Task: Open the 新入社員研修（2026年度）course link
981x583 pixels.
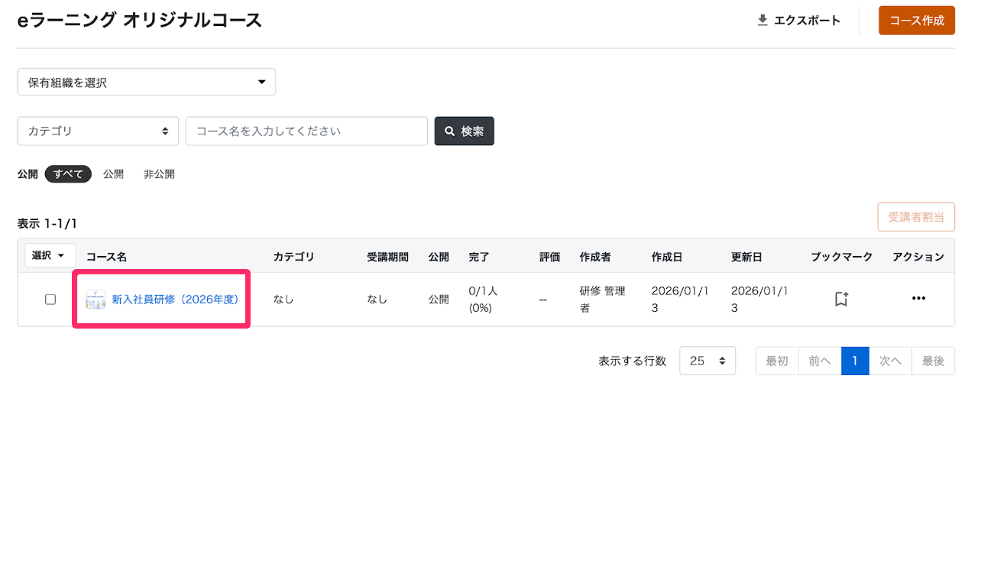Action: pos(176,300)
